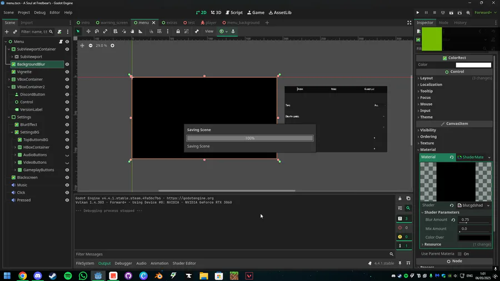Switch to the Script workspace

pyautogui.click(x=234, y=12)
